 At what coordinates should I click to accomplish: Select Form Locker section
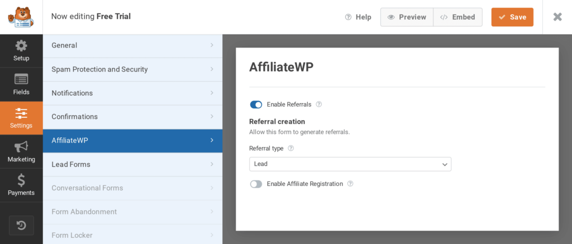click(x=133, y=235)
